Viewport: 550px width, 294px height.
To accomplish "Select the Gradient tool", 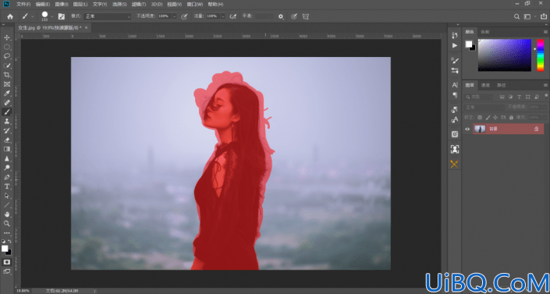I will click(x=7, y=149).
